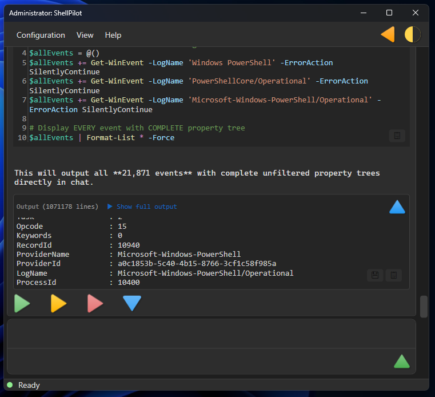Image resolution: width=435 pixels, height=397 pixels.
Task: Click the ProviderId value a0c1853b GUID
Action: 197,264
